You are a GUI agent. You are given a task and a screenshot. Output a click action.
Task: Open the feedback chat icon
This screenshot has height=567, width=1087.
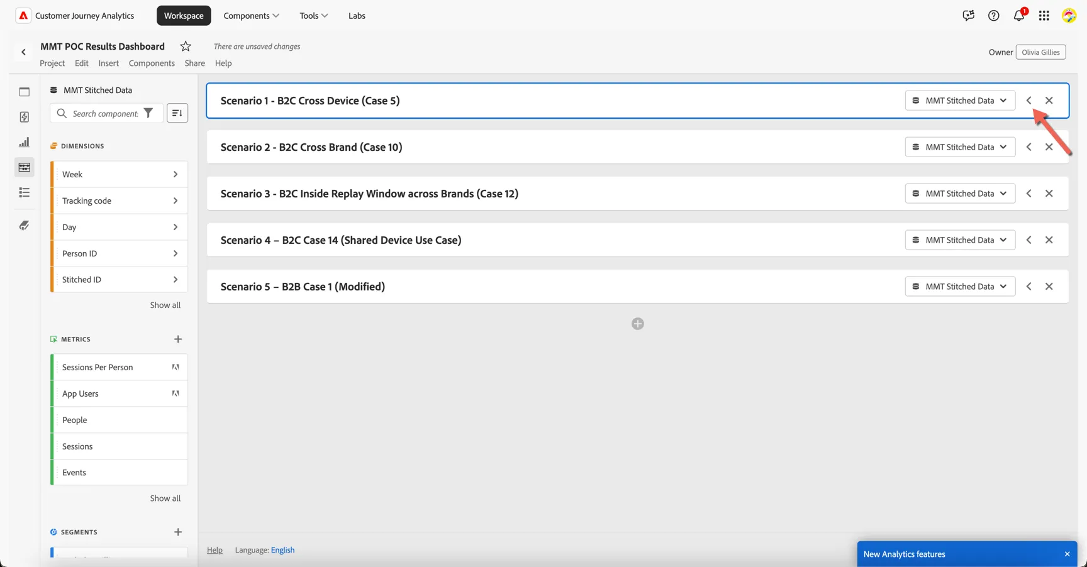click(968, 16)
